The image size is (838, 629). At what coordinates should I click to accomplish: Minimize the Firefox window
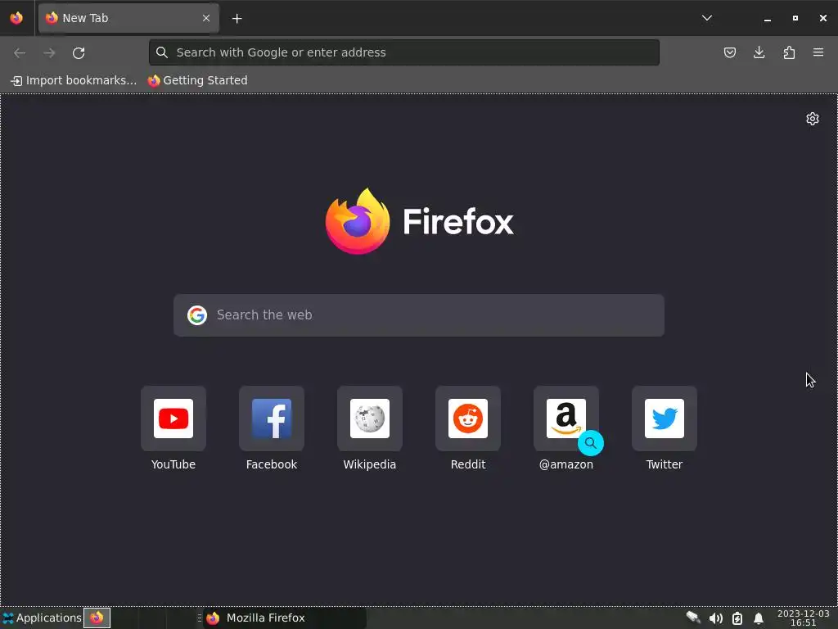coord(768,18)
